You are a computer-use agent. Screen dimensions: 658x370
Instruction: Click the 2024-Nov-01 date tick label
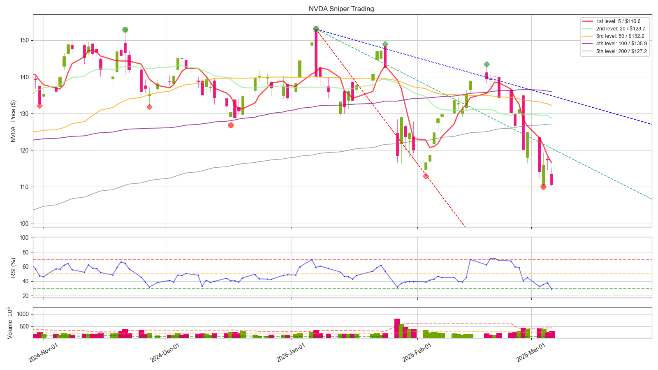(44, 352)
